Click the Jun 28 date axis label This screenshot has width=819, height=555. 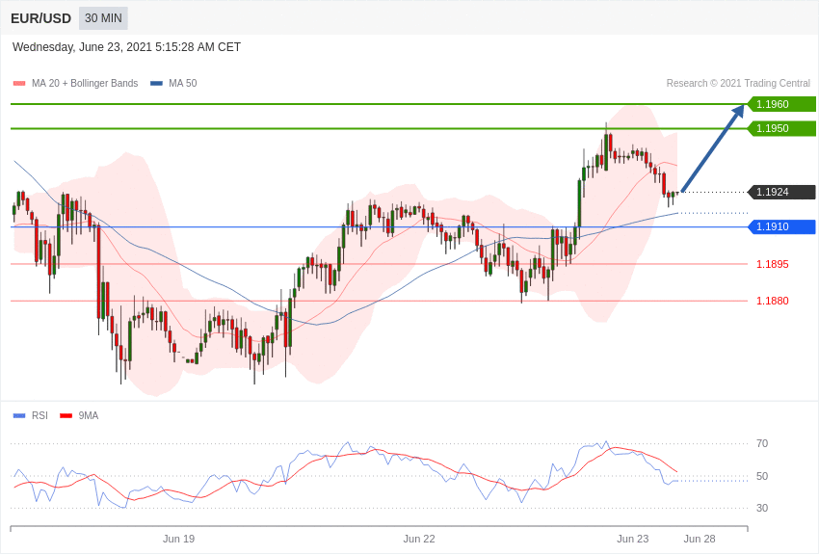[x=700, y=539]
